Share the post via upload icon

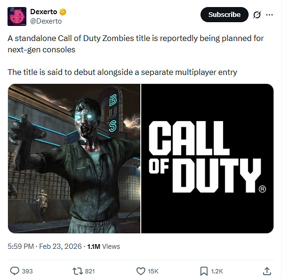coord(267,271)
